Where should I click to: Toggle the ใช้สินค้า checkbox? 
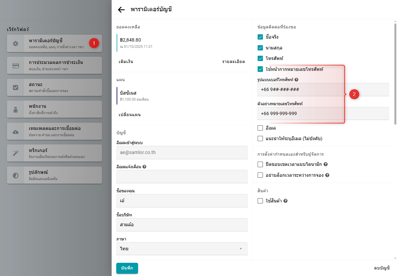260,201
